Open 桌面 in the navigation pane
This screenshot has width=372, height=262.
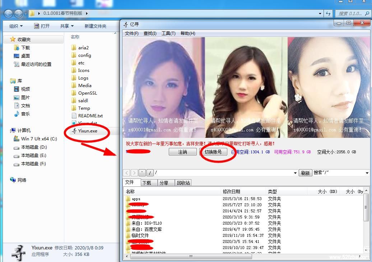[22, 56]
